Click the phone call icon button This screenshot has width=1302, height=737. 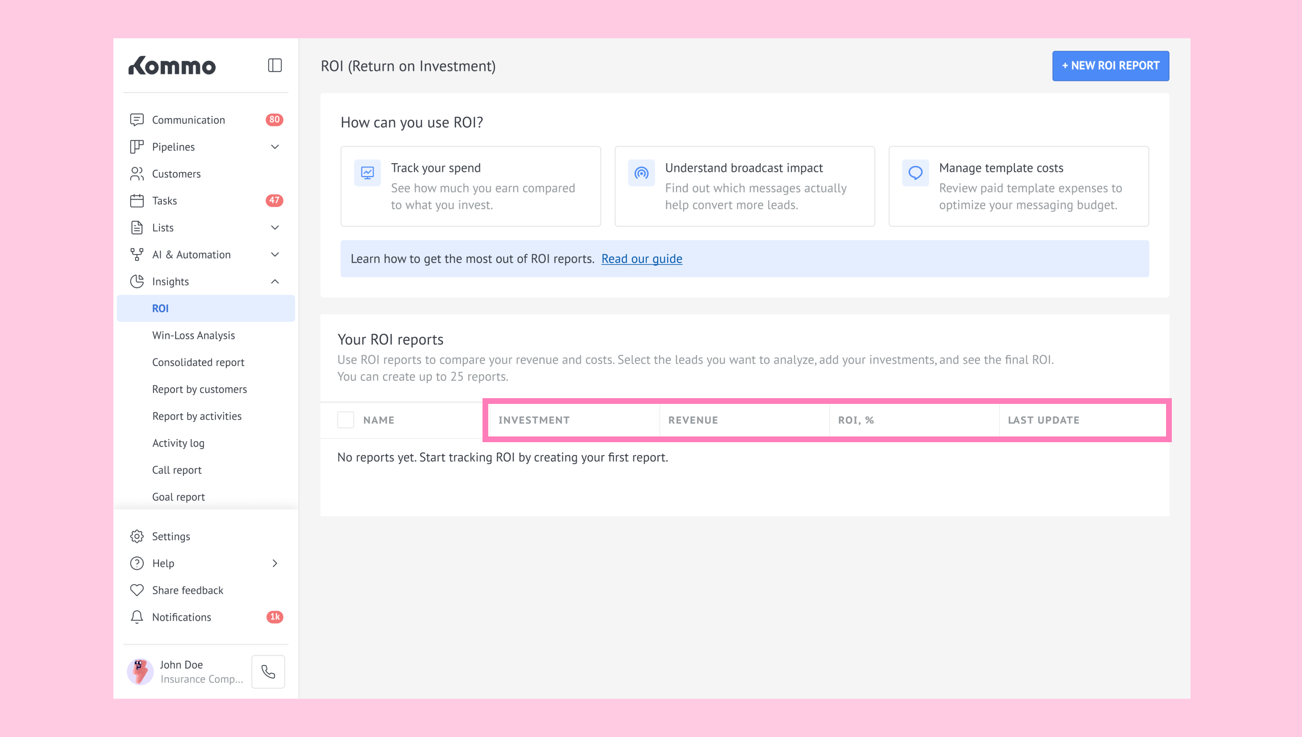coord(268,671)
